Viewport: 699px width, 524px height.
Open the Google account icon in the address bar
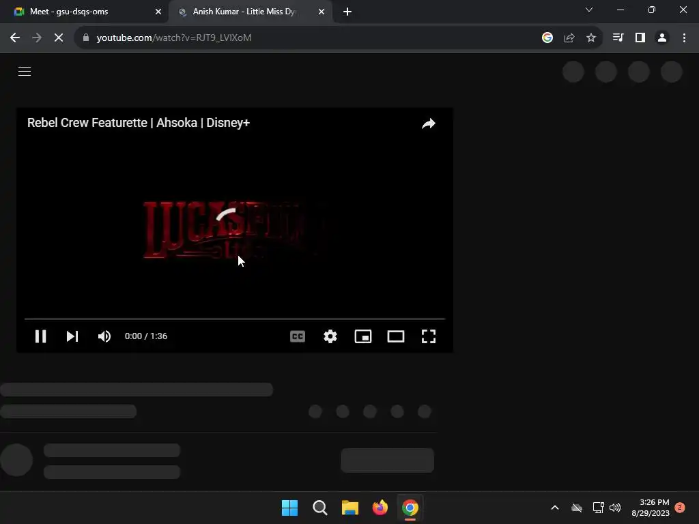coord(547,38)
